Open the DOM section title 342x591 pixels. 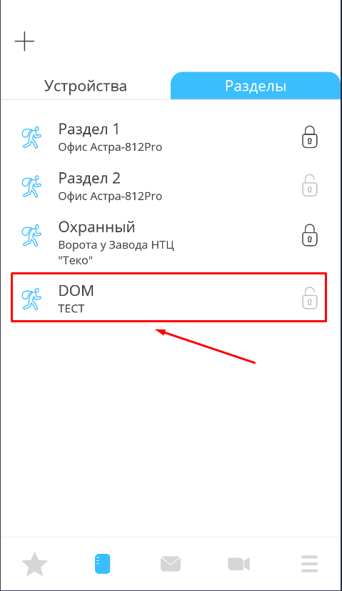coord(76,291)
